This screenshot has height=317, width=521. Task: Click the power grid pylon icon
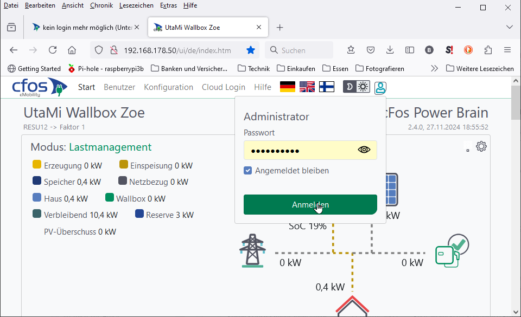click(x=252, y=251)
